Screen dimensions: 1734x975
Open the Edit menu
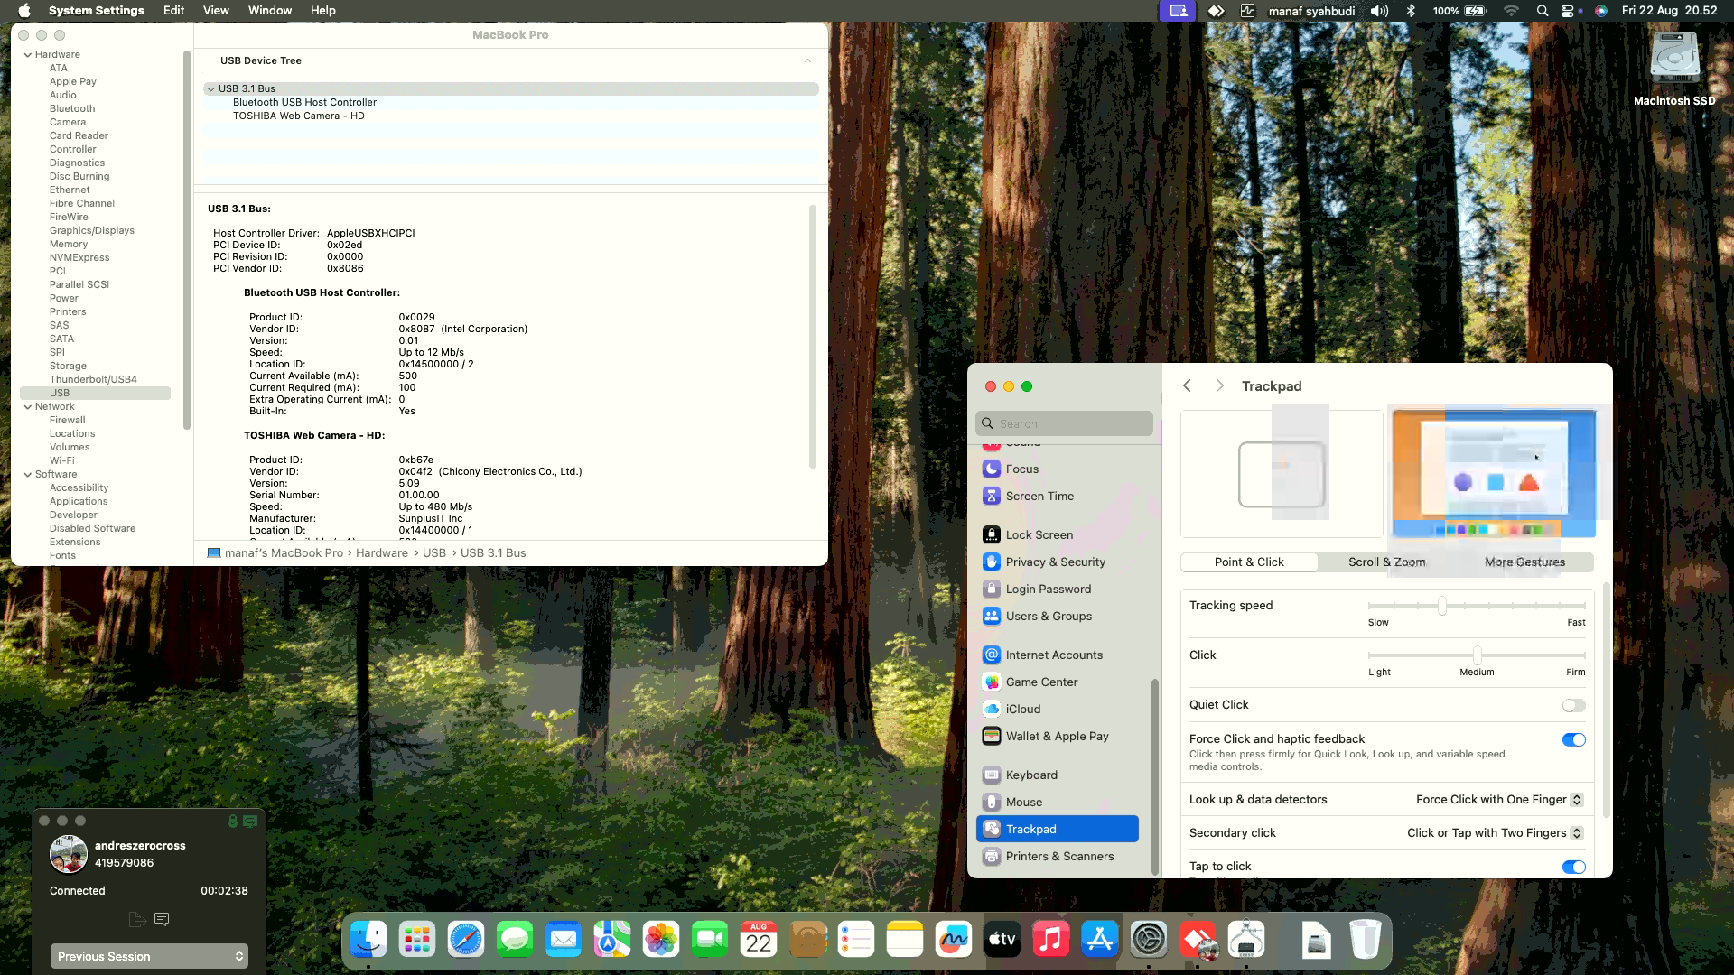tap(173, 11)
